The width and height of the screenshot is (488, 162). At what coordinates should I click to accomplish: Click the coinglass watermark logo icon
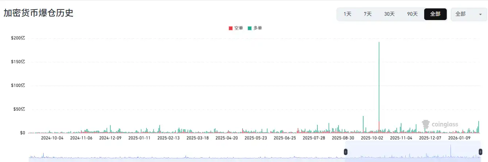click(x=425, y=125)
